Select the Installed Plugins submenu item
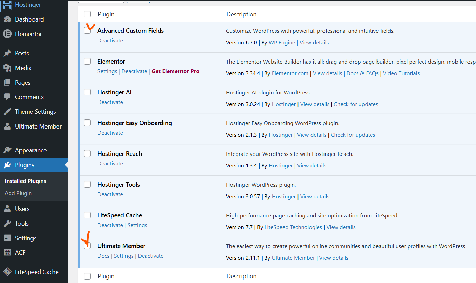Image resolution: width=476 pixels, height=283 pixels. 25,181
